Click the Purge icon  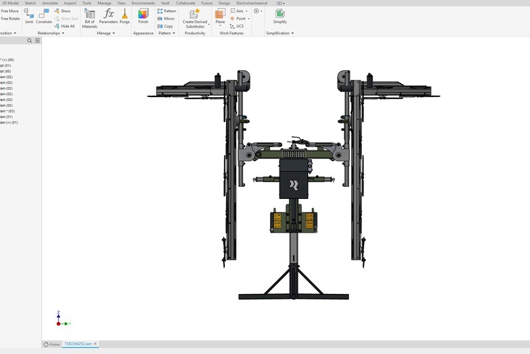click(x=125, y=14)
